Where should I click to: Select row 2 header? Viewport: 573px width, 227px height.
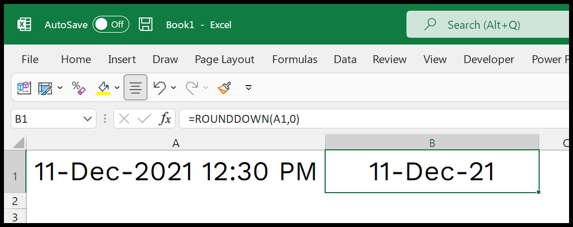tap(15, 201)
